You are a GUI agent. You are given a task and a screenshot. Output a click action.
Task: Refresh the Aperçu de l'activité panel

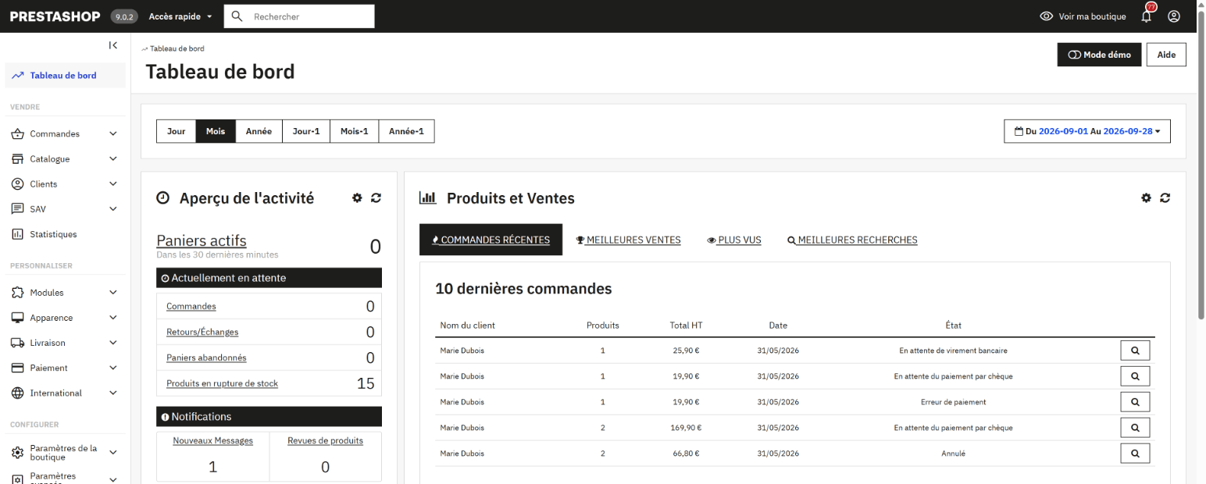[376, 198]
